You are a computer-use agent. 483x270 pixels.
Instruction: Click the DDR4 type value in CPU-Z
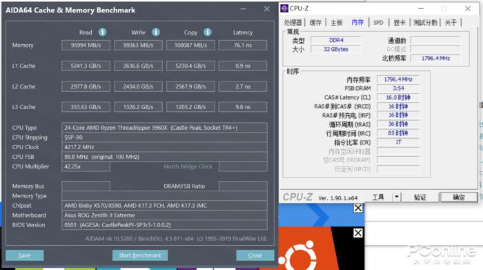336,40
